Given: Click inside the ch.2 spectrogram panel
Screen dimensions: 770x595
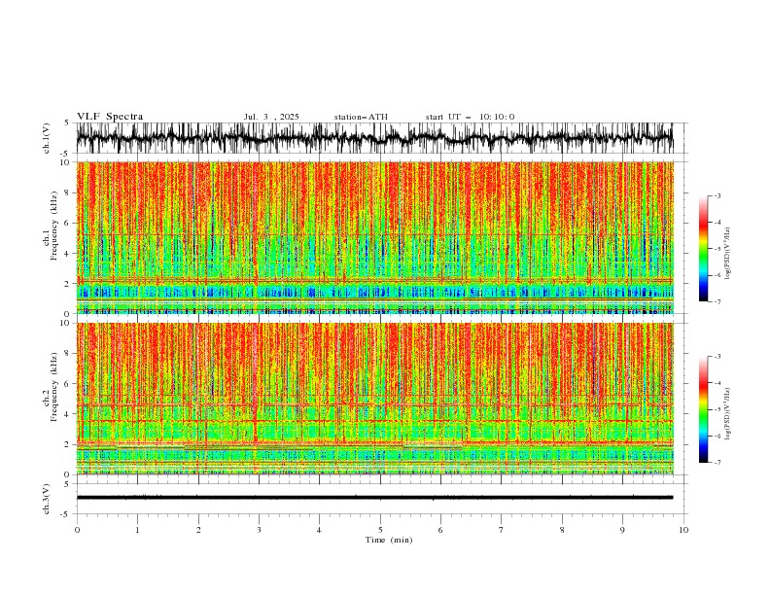Looking at the screenshot, I should (x=374, y=399).
